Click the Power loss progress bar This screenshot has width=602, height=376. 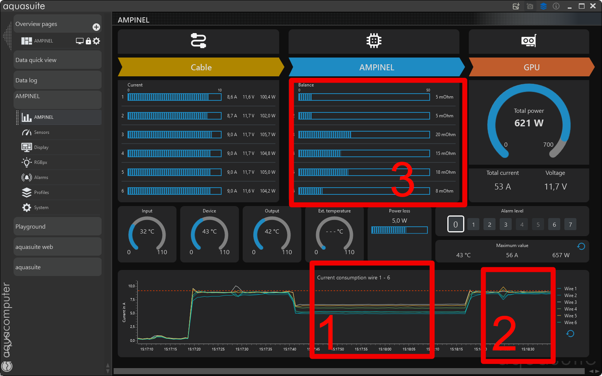(399, 230)
